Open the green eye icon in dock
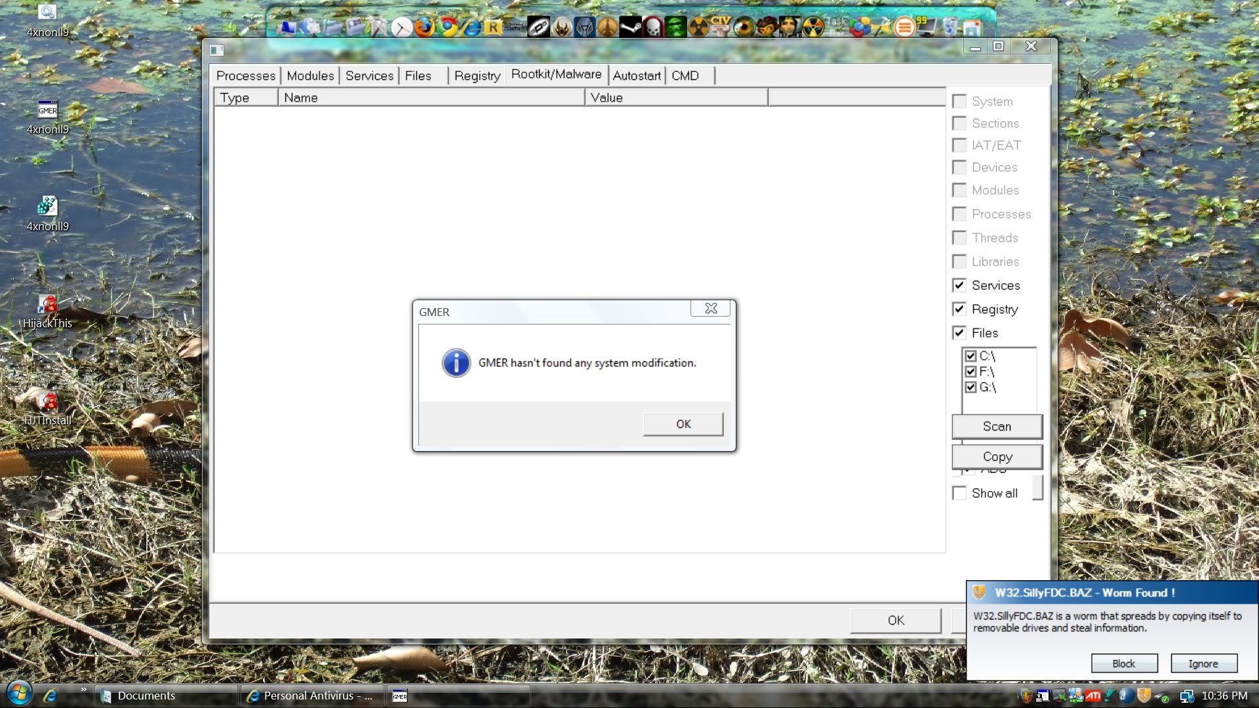1259x708 pixels. pyautogui.click(x=744, y=27)
